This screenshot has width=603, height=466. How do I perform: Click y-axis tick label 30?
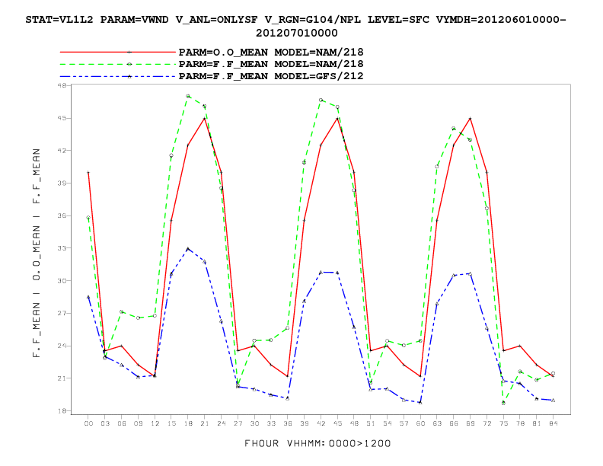pyautogui.click(x=61, y=281)
